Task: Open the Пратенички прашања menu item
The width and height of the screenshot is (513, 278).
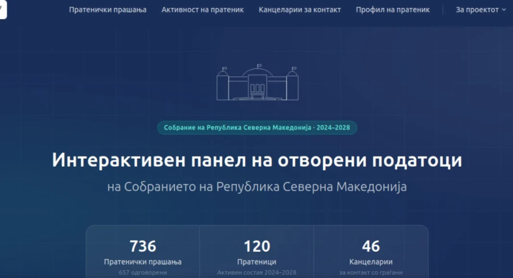Action: [x=108, y=10]
